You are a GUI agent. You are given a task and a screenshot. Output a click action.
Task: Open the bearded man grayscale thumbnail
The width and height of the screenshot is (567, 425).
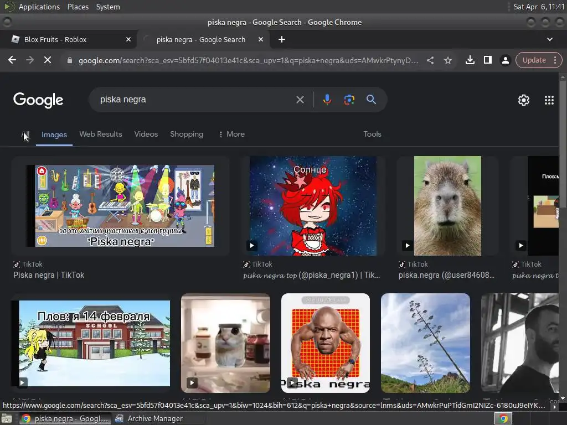click(x=520, y=343)
